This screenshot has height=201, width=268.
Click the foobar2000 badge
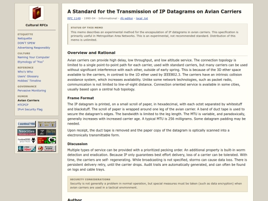tap(26, 140)
